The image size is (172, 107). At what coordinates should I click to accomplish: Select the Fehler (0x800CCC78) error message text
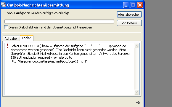[x=70, y=54]
